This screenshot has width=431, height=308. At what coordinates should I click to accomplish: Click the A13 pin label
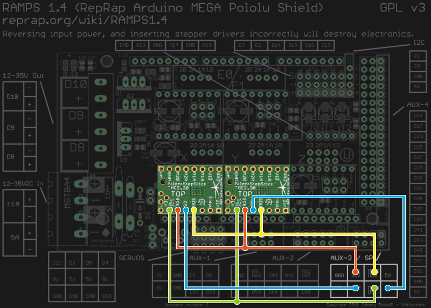click(141, 45)
